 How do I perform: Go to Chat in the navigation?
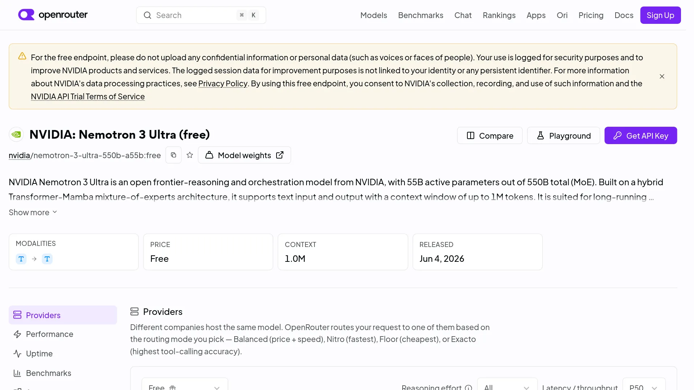pyautogui.click(x=463, y=15)
